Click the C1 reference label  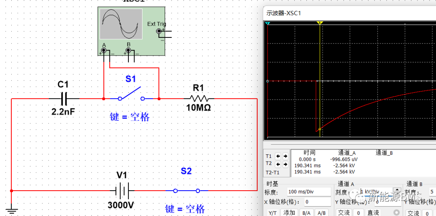tap(63, 84)
